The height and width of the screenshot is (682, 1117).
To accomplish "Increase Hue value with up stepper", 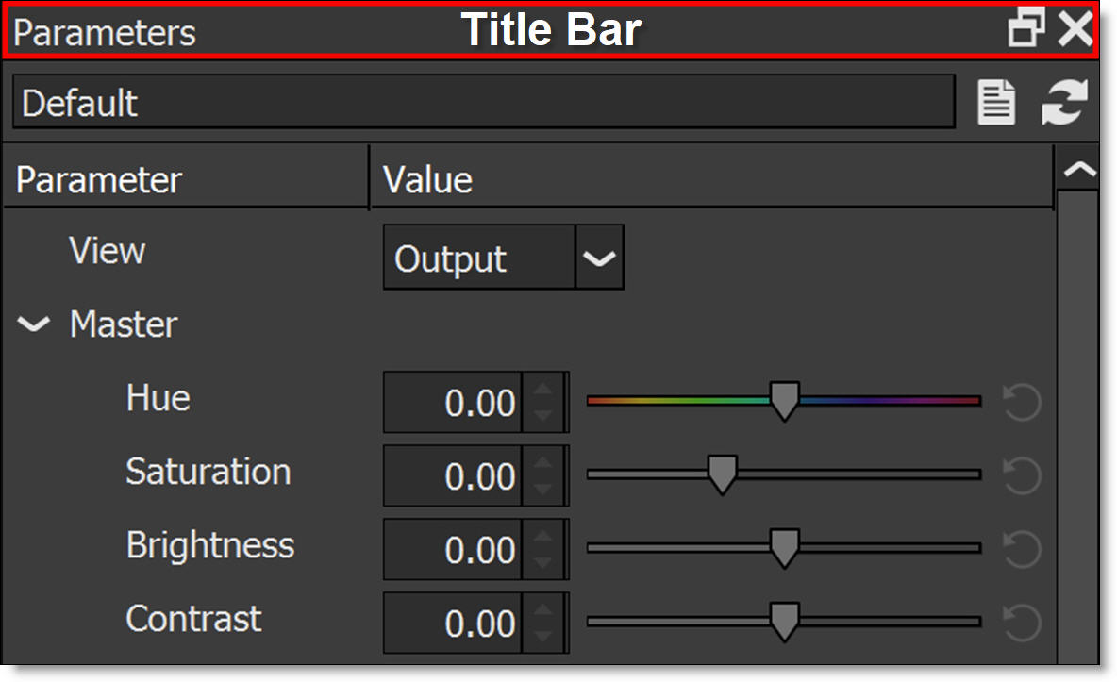I will pyautogui.click(x=543, y=391).
